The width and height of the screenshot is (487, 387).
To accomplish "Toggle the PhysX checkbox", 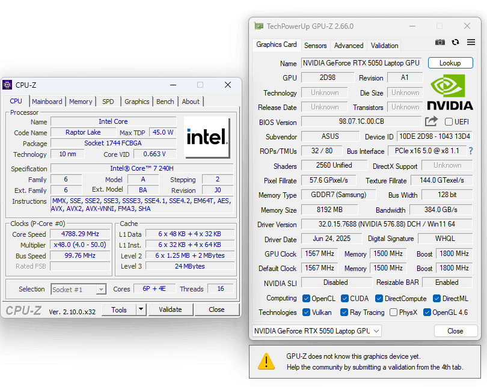I will click(394, 312).
